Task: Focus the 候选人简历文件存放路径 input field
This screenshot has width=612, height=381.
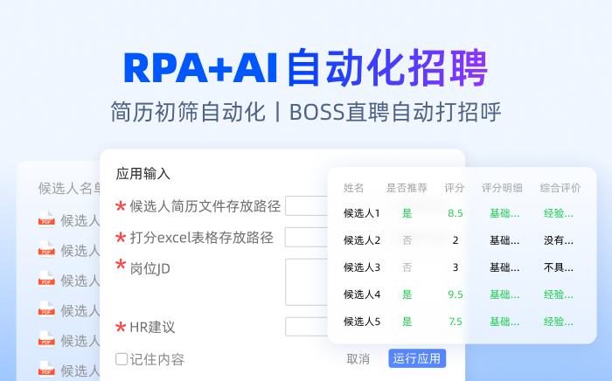Action: point(307,206)
